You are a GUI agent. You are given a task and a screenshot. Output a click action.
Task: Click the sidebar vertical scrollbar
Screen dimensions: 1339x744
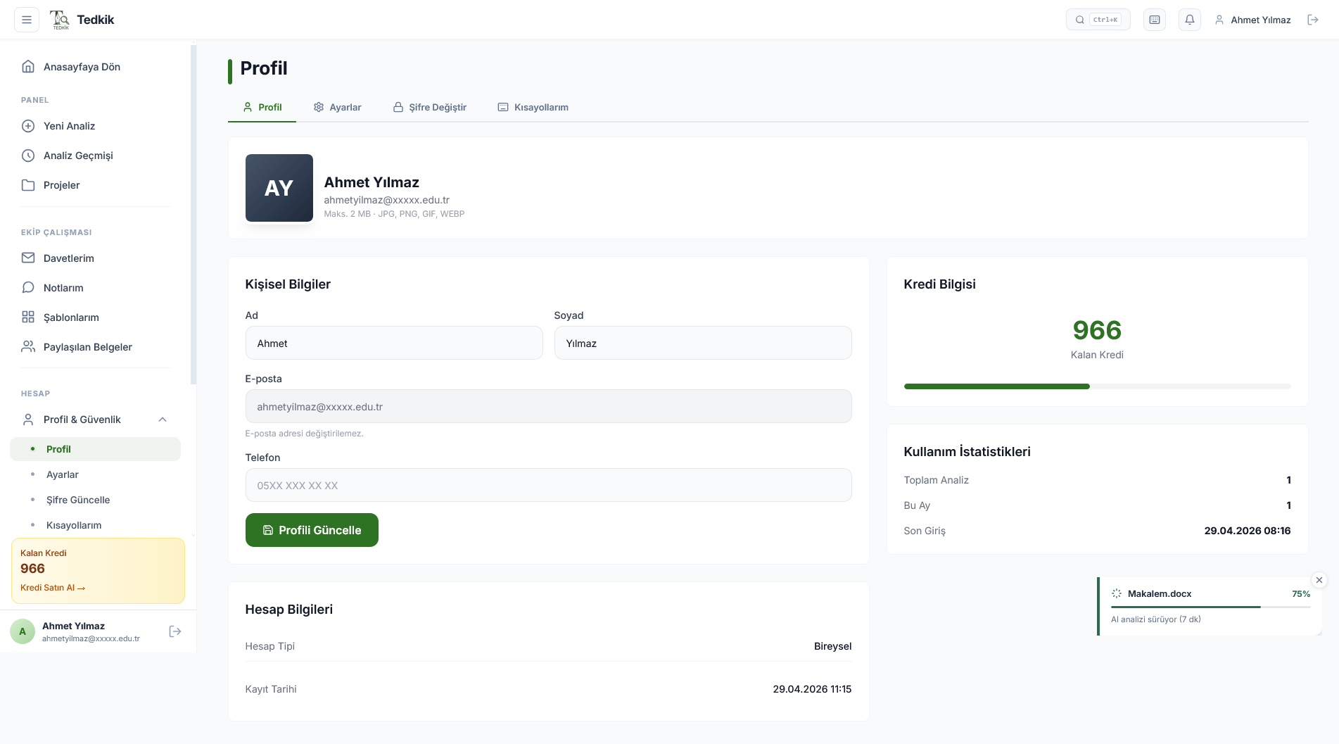tap(193, 215)
